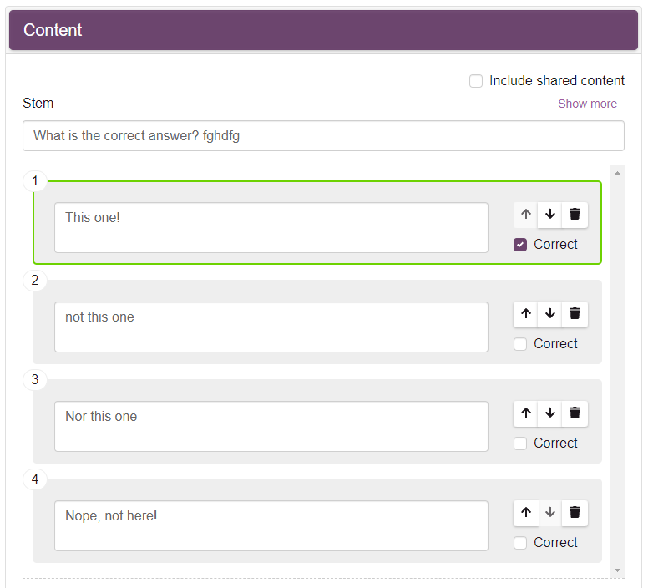The image size is (648, 588).
Task: Edit the Stem question field
Action: (323, 136)
